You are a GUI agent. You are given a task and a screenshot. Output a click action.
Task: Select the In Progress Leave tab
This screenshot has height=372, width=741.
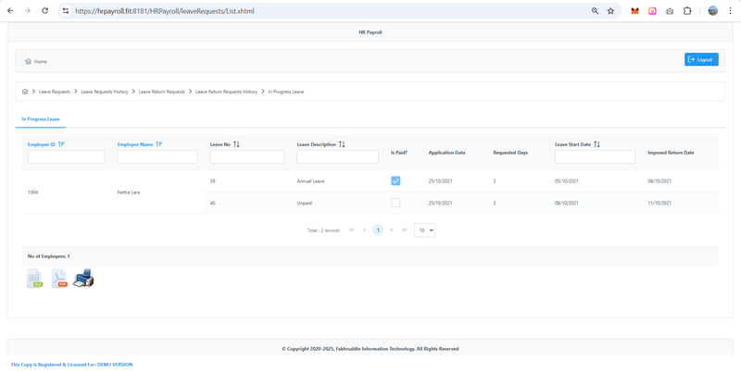tap(41, 119)
